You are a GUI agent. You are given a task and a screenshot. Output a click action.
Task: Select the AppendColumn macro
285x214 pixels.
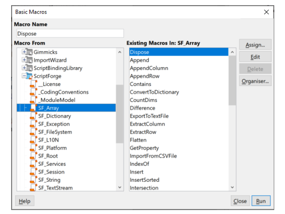[149, 68]
